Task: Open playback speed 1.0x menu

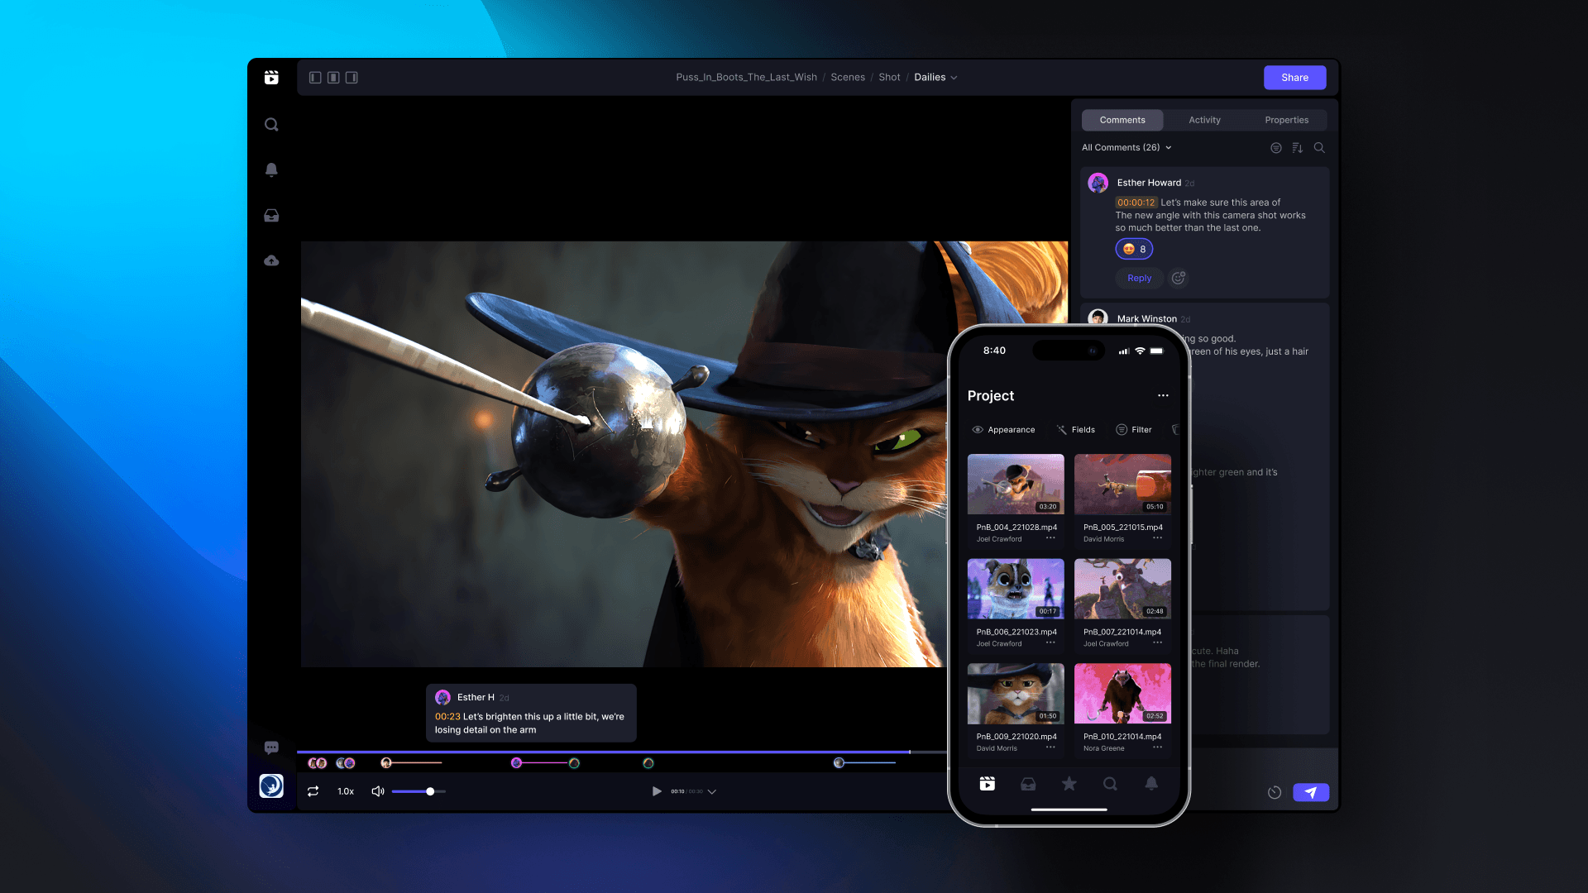Action: click(346, 791)
